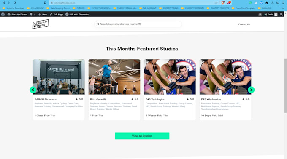Click the 'View All Studios' button
The height and width of the screenshot is (159, 287).
(142, 136)
